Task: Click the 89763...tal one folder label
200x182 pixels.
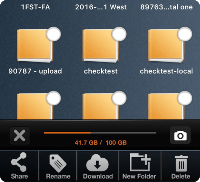Action: [167, 7]
